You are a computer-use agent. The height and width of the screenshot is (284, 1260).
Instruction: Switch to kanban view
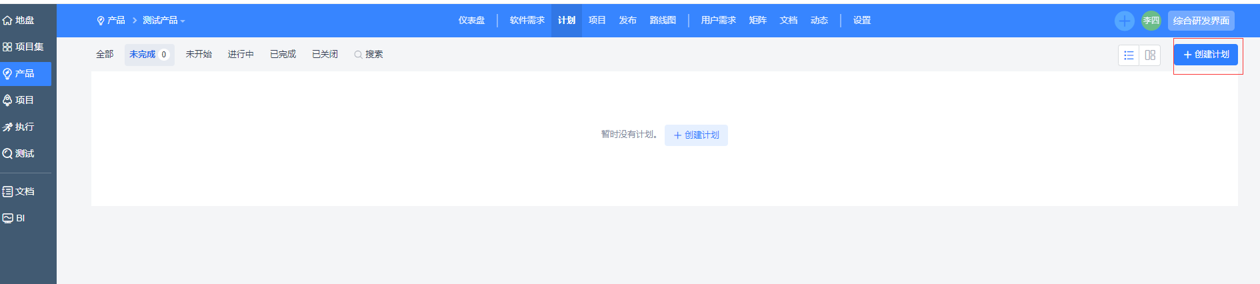1150,55
